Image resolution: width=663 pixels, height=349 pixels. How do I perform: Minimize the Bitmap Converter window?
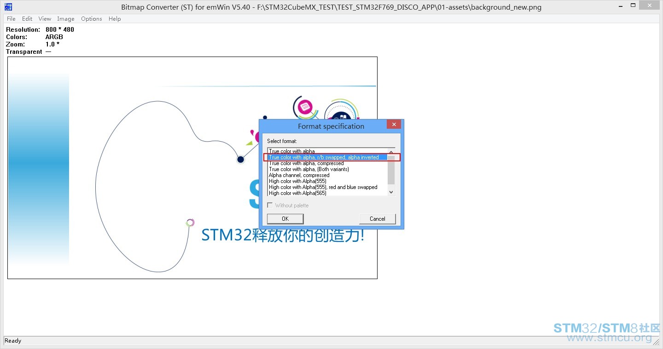click(x=622, y=6)
